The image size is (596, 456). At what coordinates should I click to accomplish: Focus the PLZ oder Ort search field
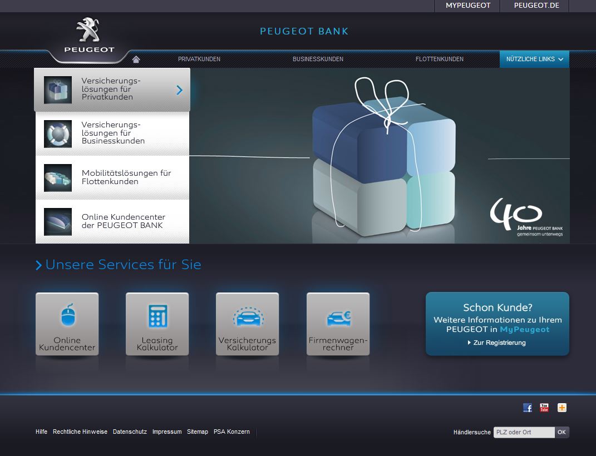tap(524, 433)
